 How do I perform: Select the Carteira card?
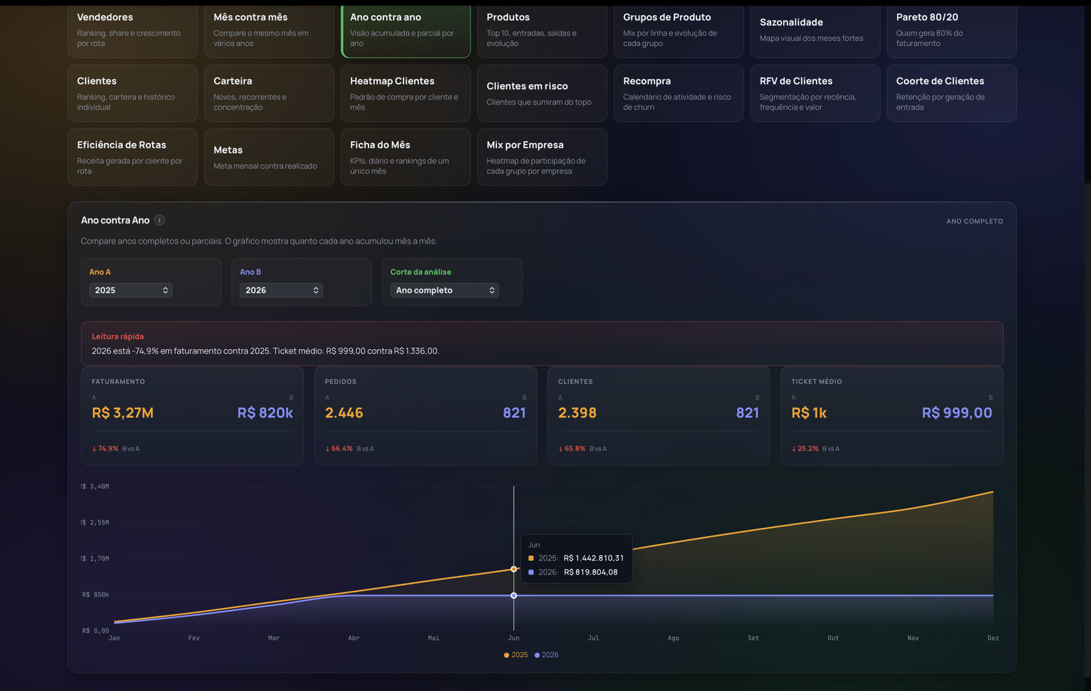point(269,93)
